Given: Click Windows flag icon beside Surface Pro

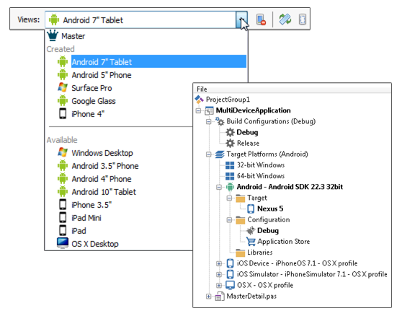Looking at the screenshot, I should click(x=63, y=88).
